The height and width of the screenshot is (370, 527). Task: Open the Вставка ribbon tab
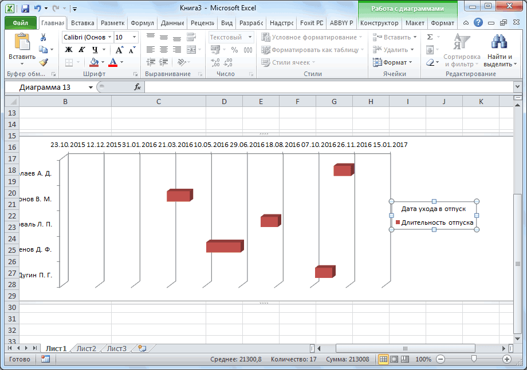pos(82,23)
